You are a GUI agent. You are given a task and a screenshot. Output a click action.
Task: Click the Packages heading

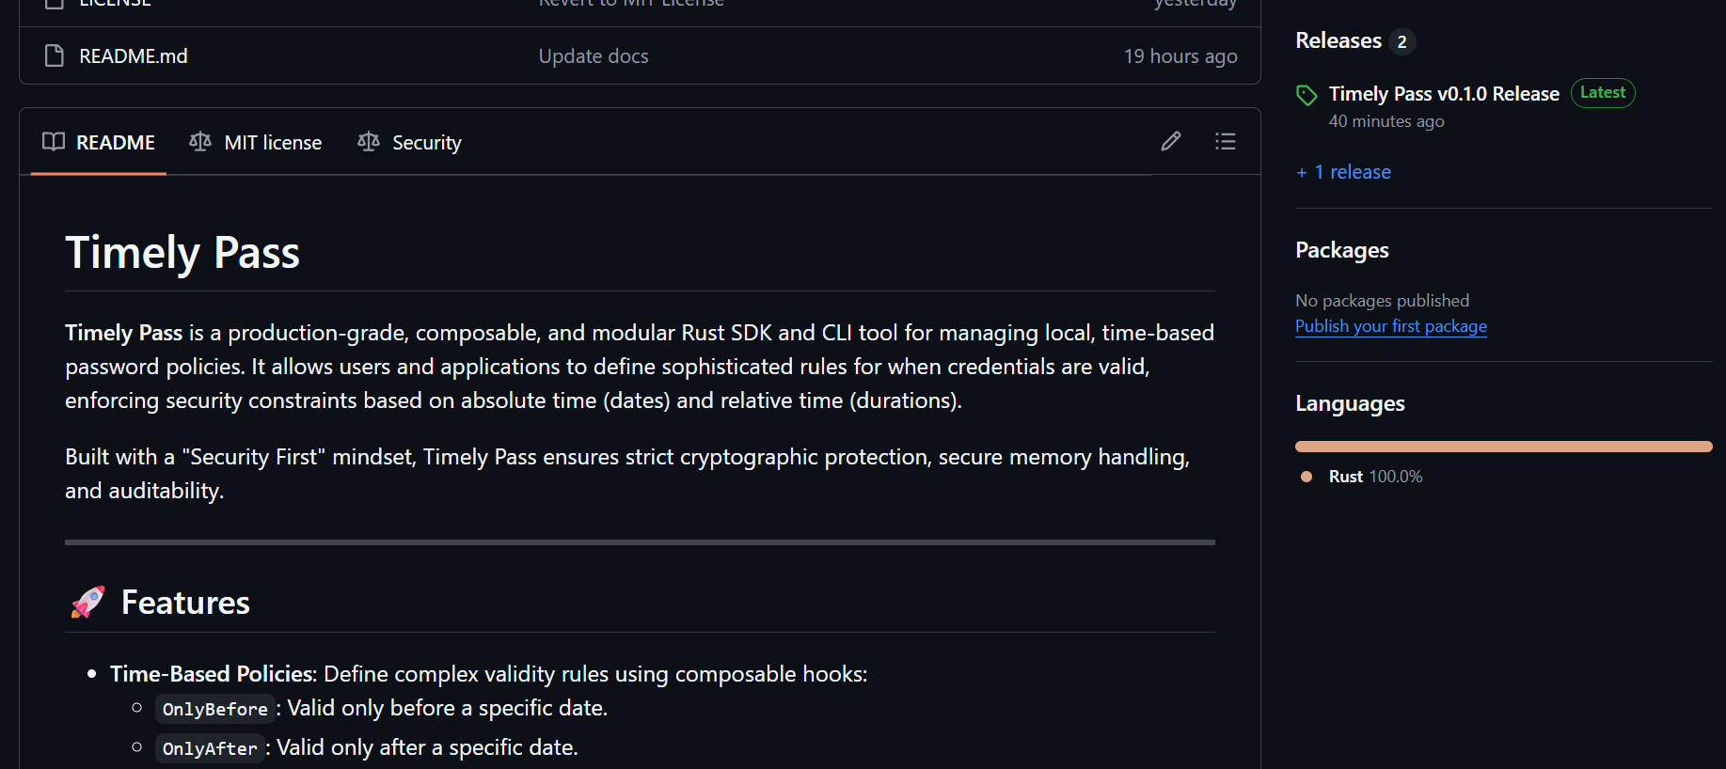point(1341,250)
